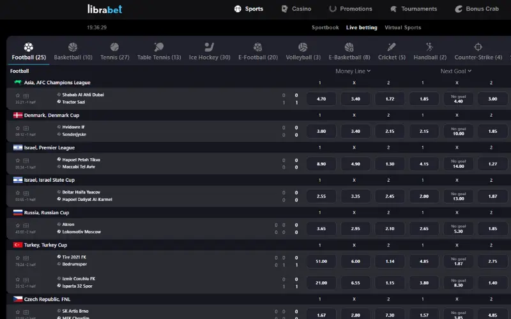
Task: Choose the Ice Hockey (30) icon
Action: 210,47
